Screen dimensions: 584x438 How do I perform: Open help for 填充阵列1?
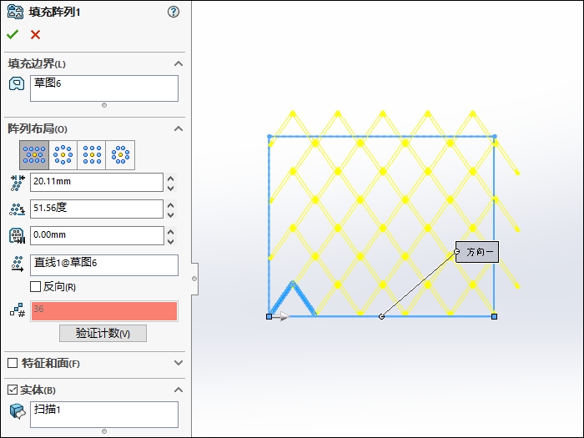click(174, 12)
